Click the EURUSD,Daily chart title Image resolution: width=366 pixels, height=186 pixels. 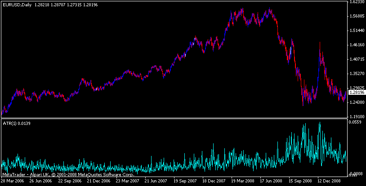tap(17, 4)
